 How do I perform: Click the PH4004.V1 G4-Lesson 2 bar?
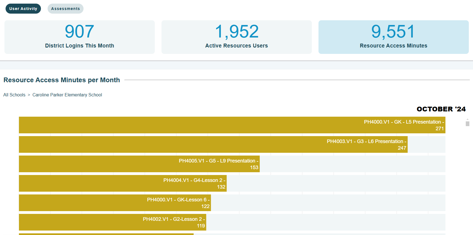[123, 183]
